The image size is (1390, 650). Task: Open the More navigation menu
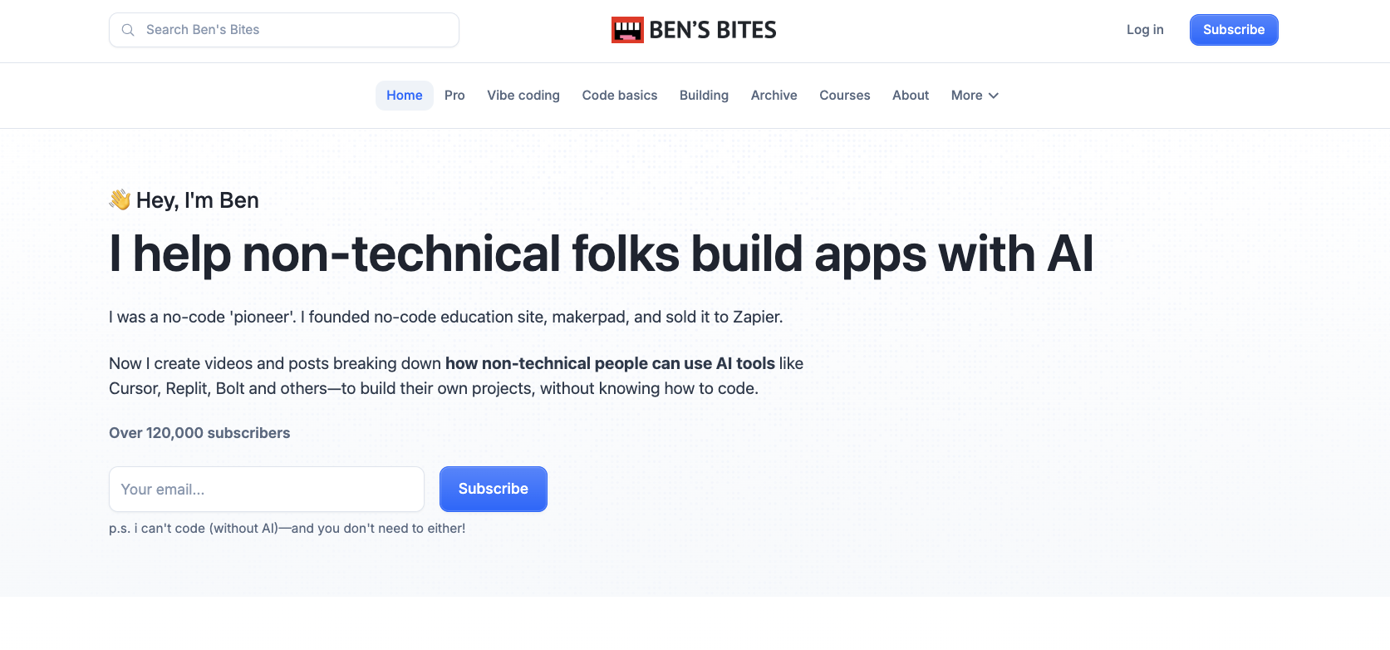click(x=975, y=96)
